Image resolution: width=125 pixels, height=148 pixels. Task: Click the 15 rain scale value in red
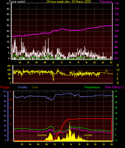coord(10,116)
